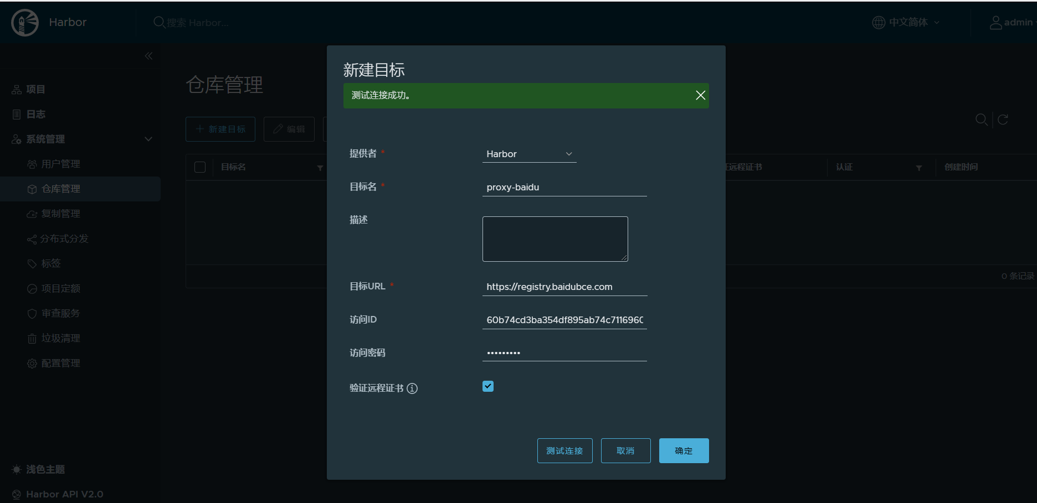
Task: Click the 目标名 column filter icon
Action: 320,168
